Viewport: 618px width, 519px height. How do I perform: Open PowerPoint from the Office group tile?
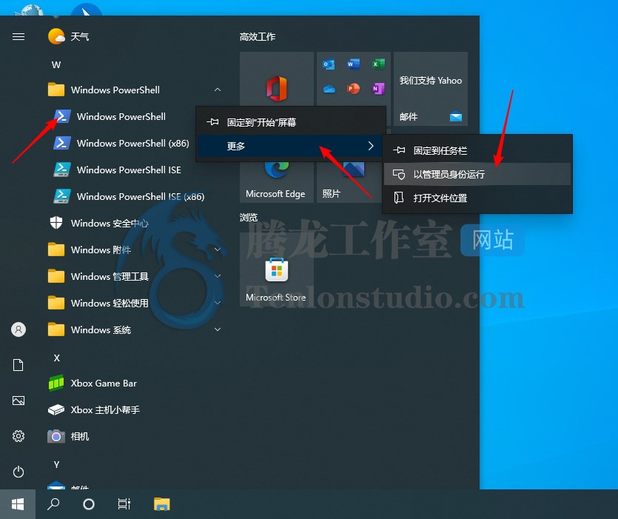coord(353,89)
